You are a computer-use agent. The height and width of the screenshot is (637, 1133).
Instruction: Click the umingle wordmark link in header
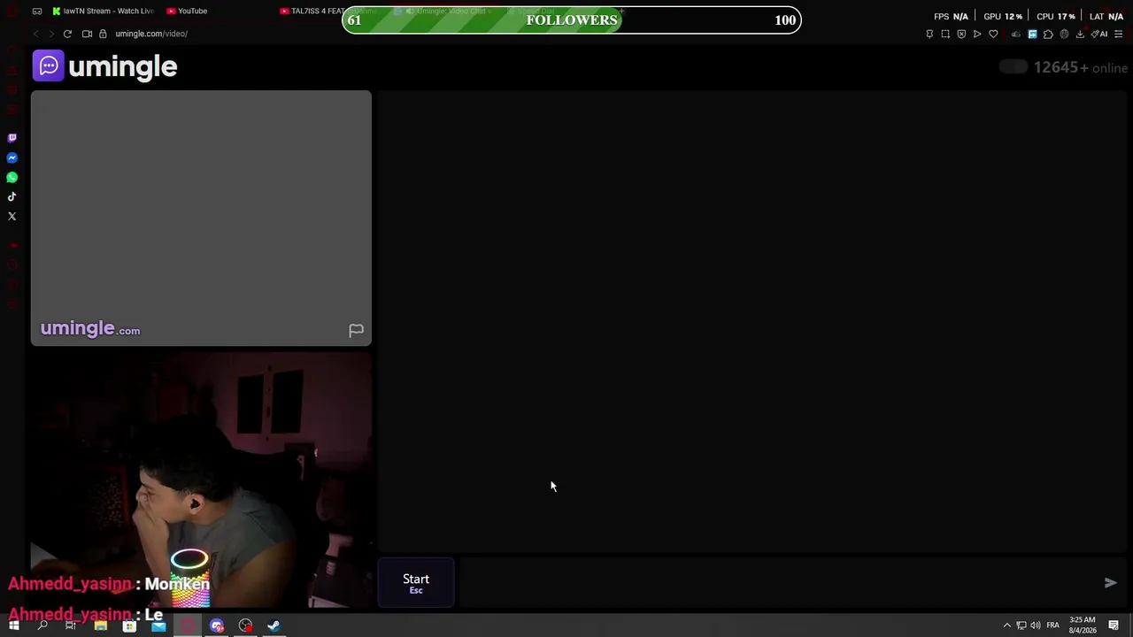click(123, 66)
